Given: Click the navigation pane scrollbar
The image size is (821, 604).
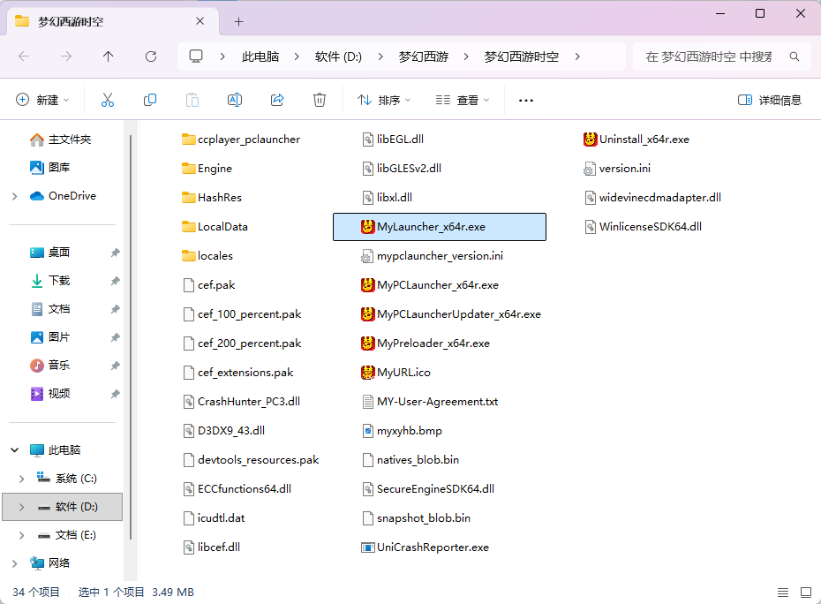Looking at the screenshot, I should (131, 338).
